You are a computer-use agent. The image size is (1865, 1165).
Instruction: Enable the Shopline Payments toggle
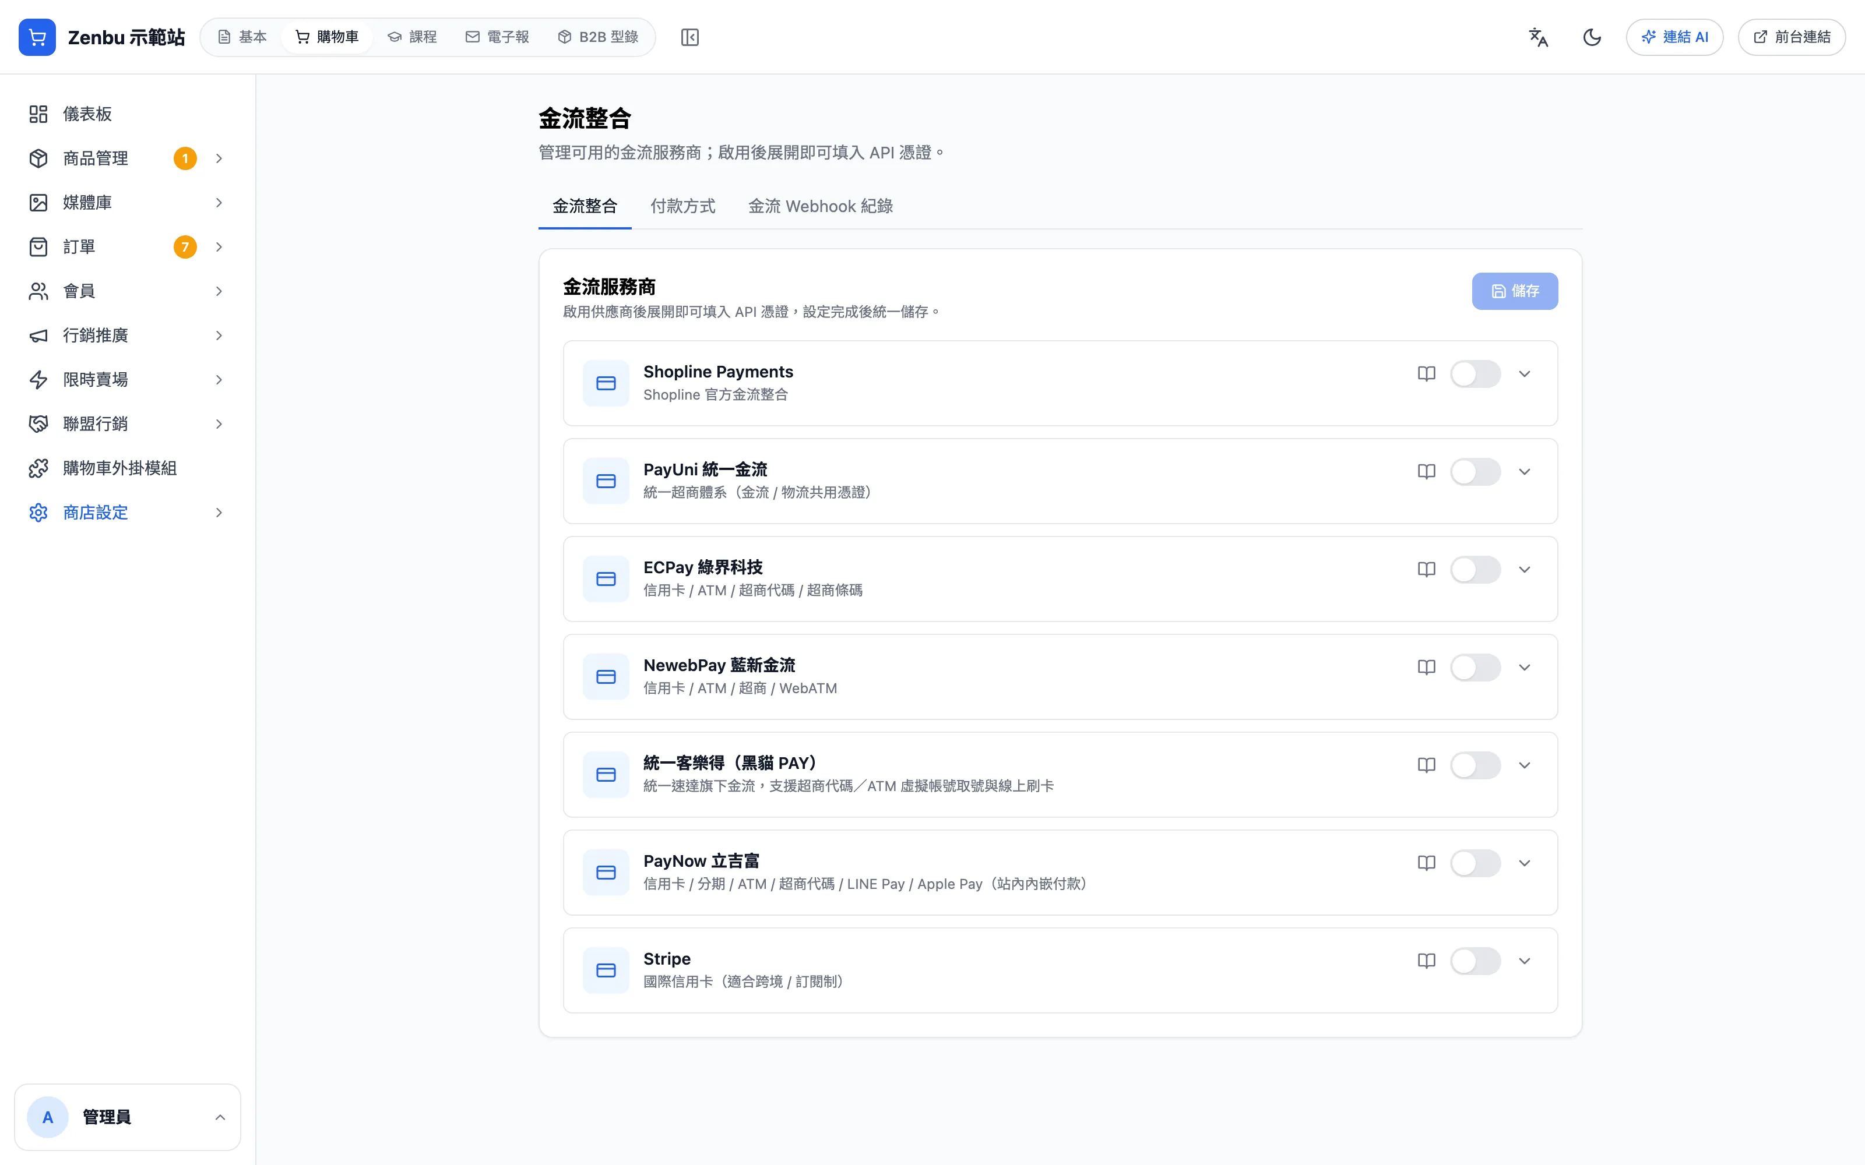click(1475, 374)
